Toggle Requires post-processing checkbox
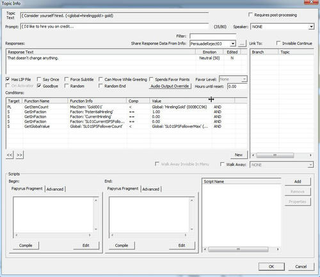 (250, 15)
